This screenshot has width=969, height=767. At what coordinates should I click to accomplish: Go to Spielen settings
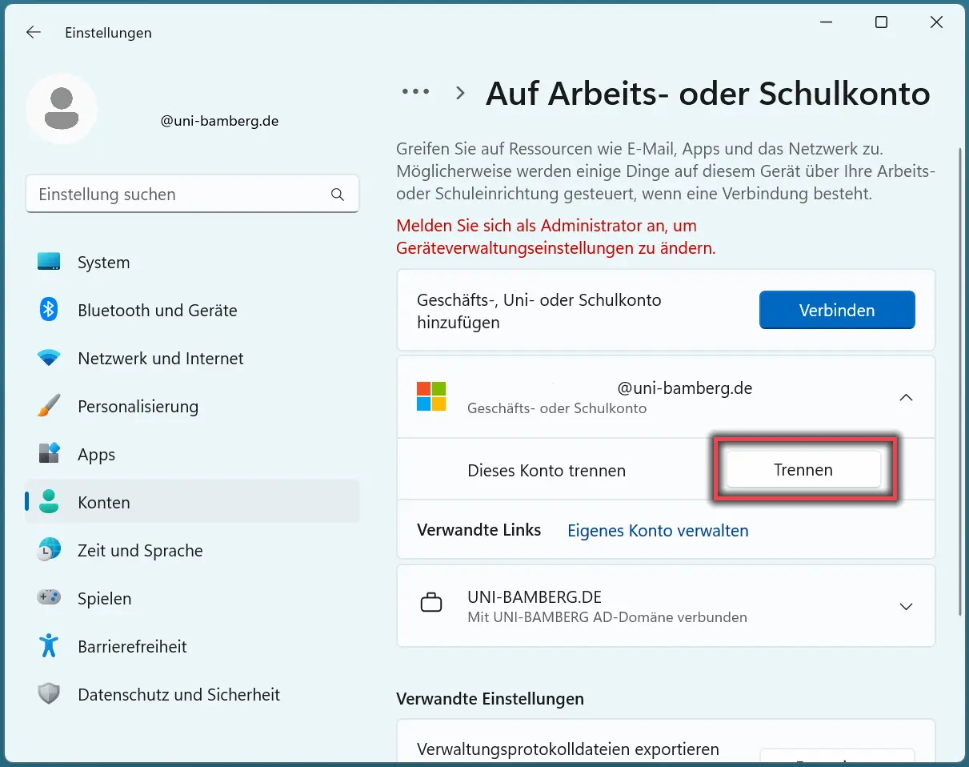click(x=192, y=598)
